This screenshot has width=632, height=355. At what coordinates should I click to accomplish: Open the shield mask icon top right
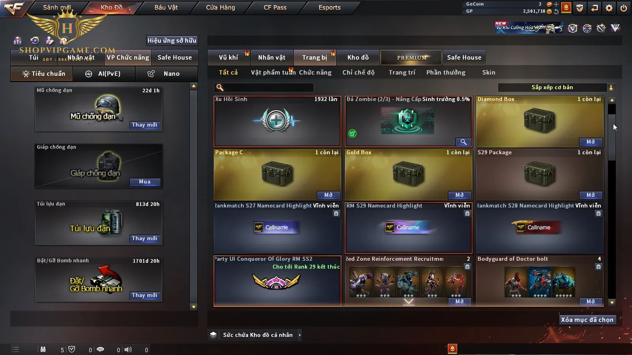pyautogui.click(x=579, y=8)
